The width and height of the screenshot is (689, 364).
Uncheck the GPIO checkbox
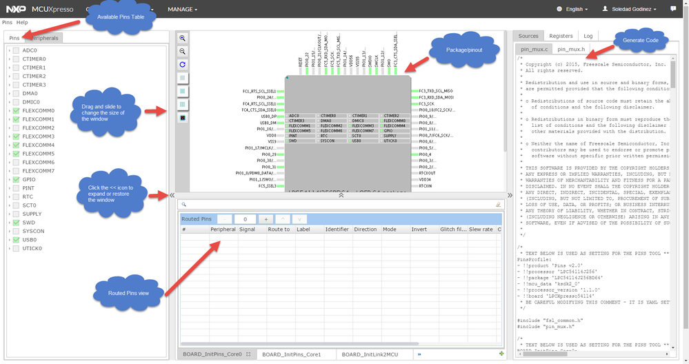[16, 179]
